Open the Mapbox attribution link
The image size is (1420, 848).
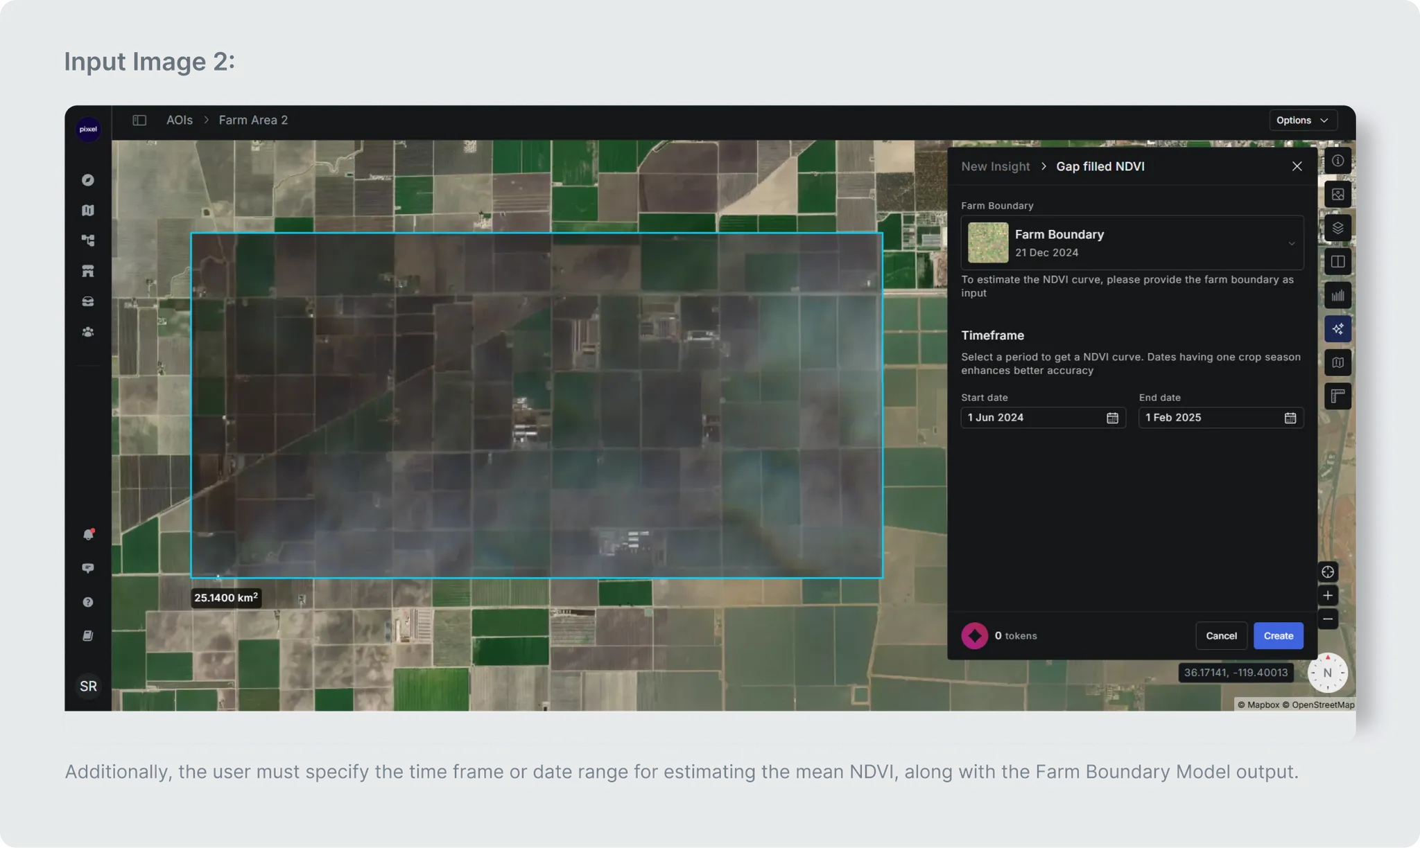[x=1258, y=705]
